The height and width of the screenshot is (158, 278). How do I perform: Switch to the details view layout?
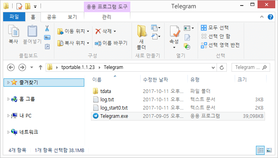(260, 150)
